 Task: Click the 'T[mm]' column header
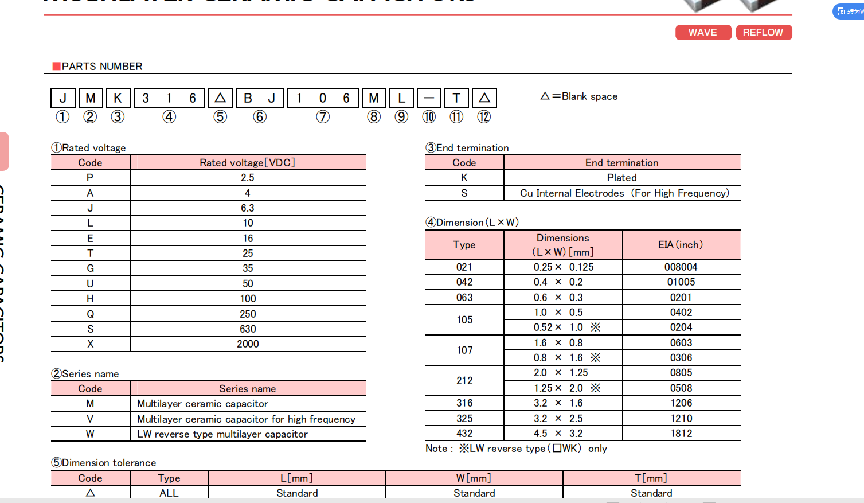(x=651, y=478)
